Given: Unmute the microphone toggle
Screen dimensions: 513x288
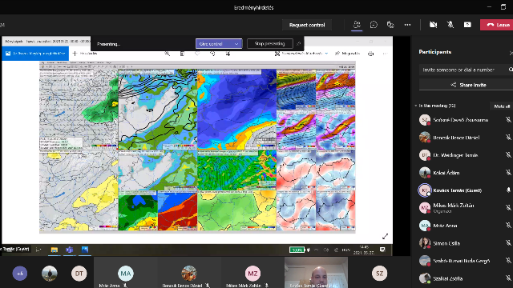Looking at the screenshot, I should click(450, 25).
